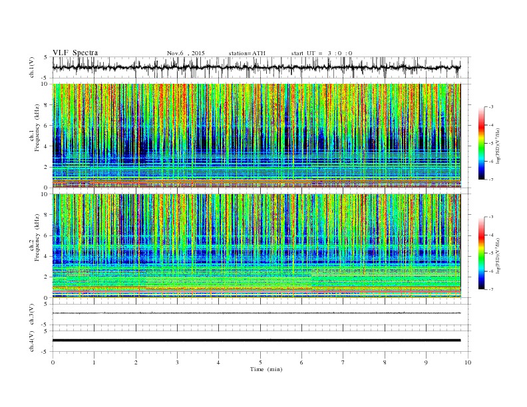Click the "-3" tick on ch.1 color bar

coord(490,107)
